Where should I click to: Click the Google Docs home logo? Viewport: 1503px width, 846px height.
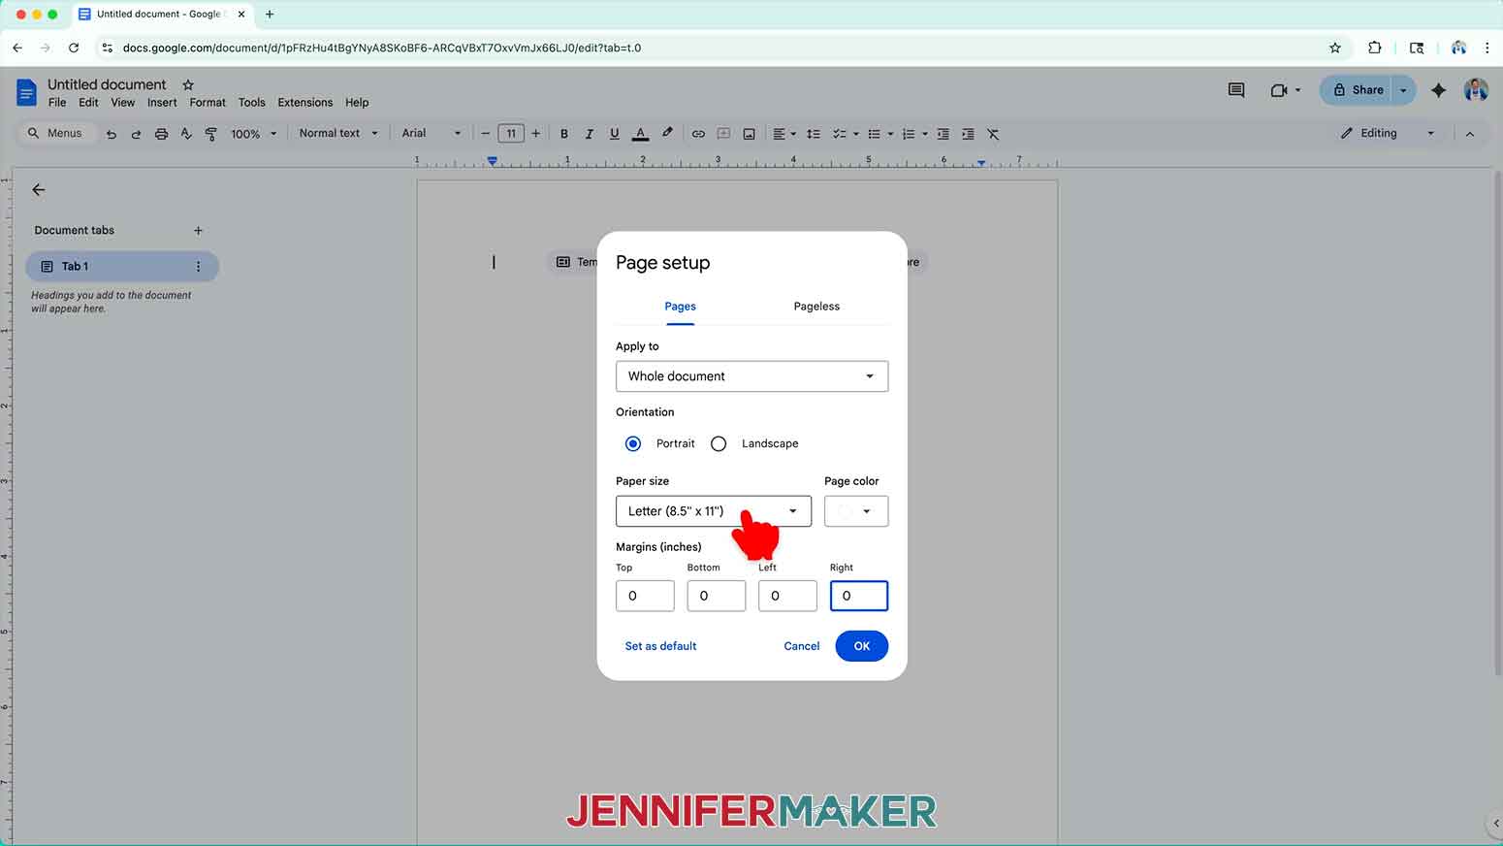26,93
